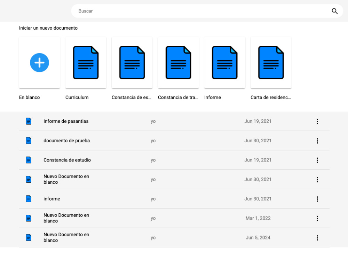The width and height of the screenshot is (348, 261).
Task: Click the Jun 19, 2021 date of Informe de pasantias
Action: pyautogui.click(x=258, y=121)
